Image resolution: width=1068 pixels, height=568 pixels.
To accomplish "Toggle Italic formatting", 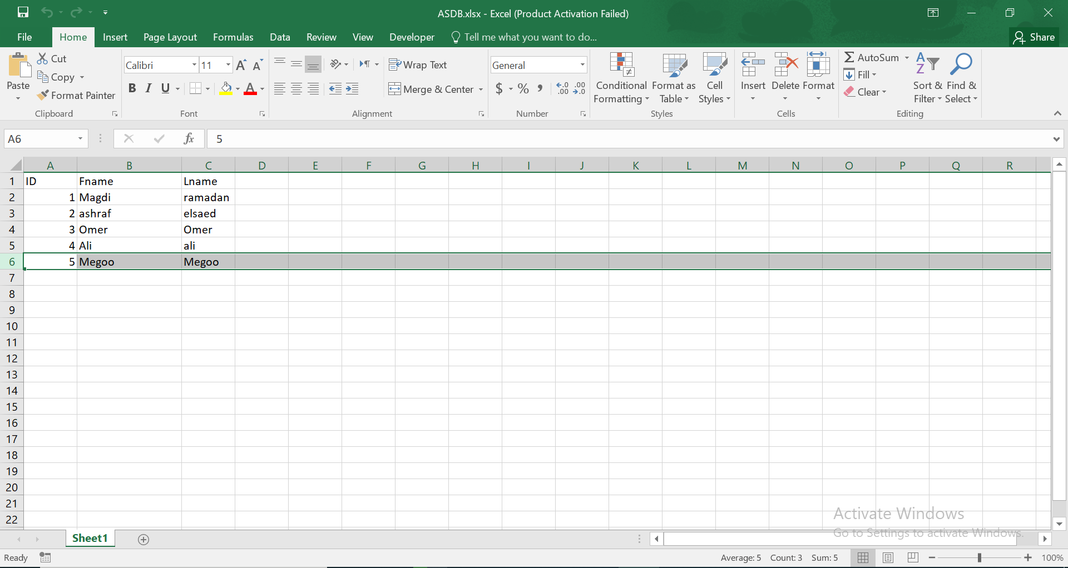I will pyautogui.click(x=149, y=88).
